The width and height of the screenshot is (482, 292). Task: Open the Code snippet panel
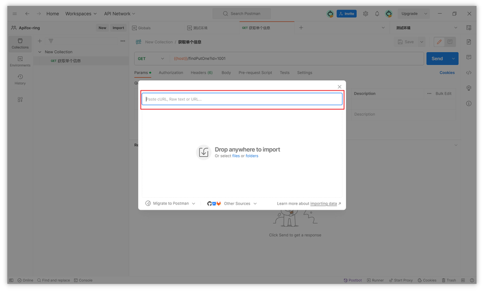point(469,72)
